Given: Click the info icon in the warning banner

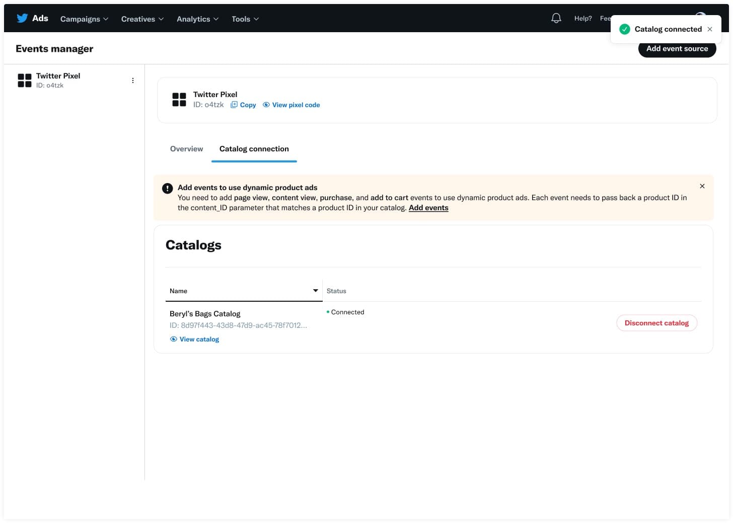Looking at the screenshot, I should [167, 188].
